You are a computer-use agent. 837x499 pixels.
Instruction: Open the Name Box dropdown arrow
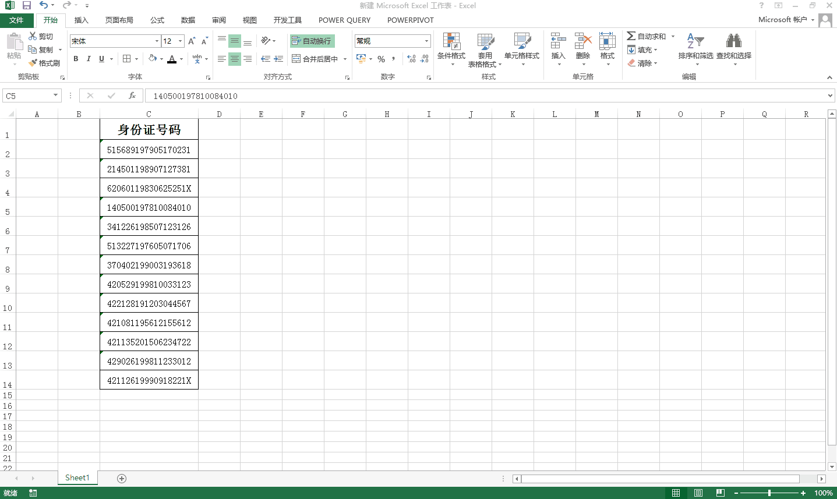point(55,95)
